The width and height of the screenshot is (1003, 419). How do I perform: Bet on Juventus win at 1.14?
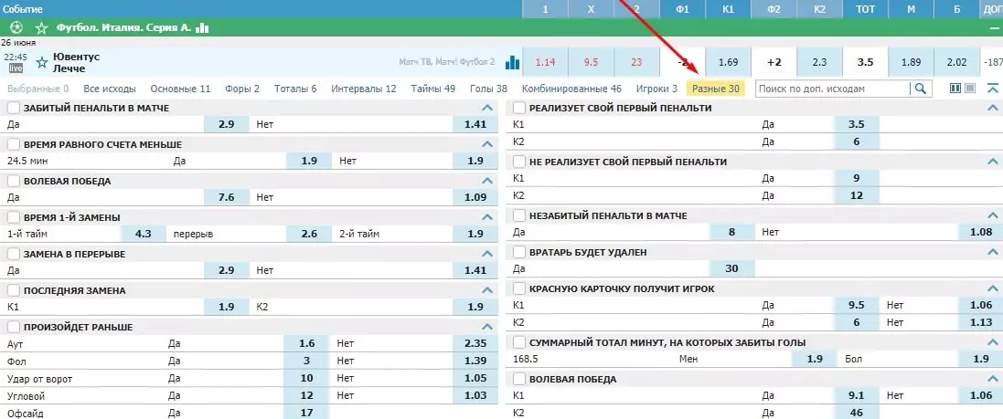(x=545, y=63)
